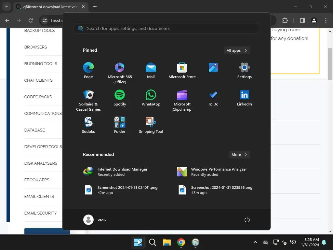Open DISK ANALYSERS category
The image size is (333, 250).
pyautogui.click(x=41, y=163)
